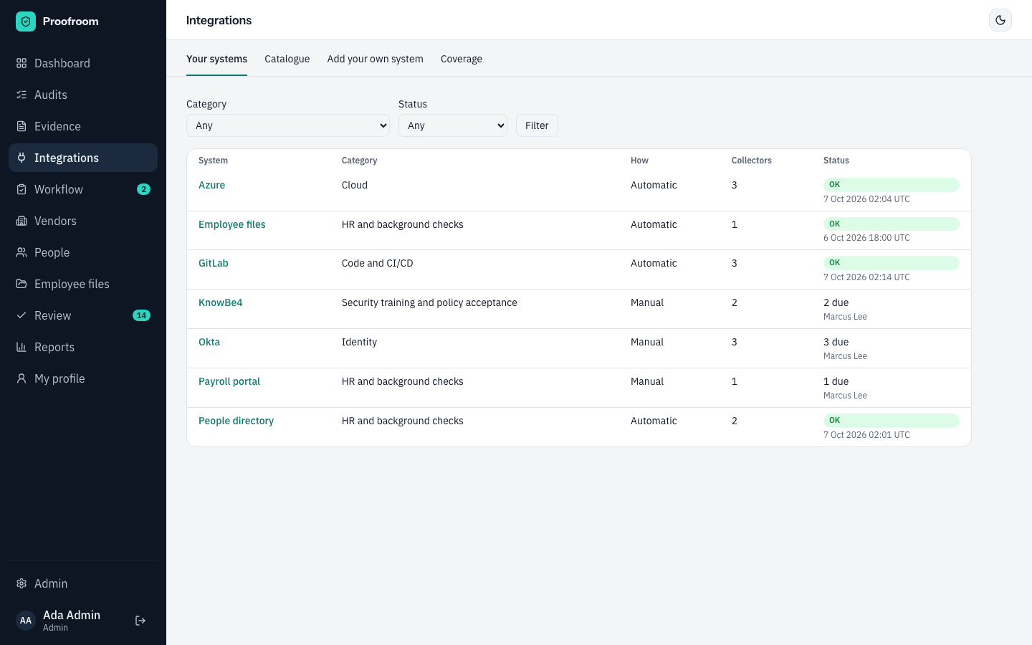The height and width of the screenshot is (645, 1032).
Task: Open the Add your own system tab
Action: tap(375, 59)
